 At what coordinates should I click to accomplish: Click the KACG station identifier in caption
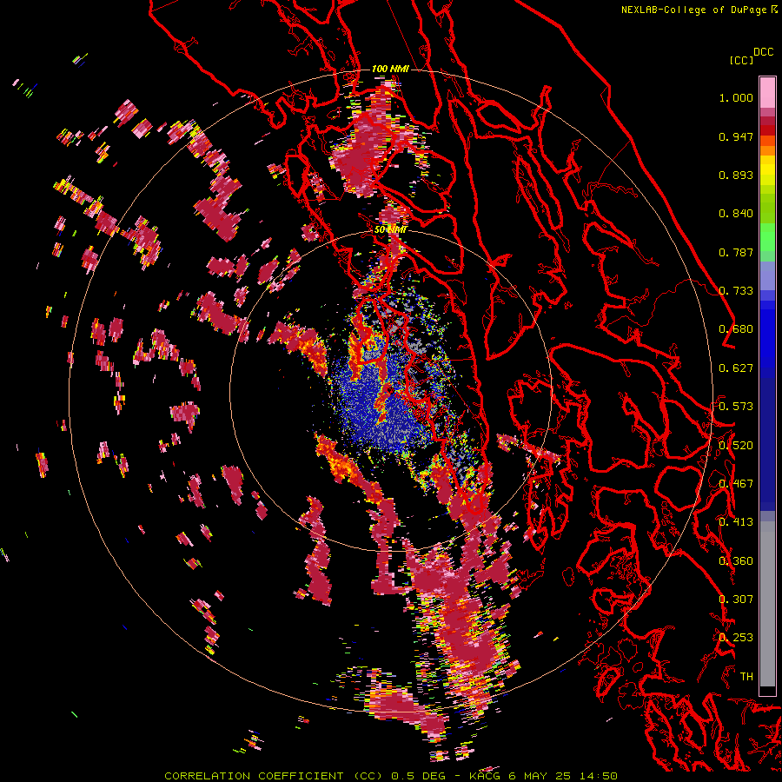click(x=484, y=776)
